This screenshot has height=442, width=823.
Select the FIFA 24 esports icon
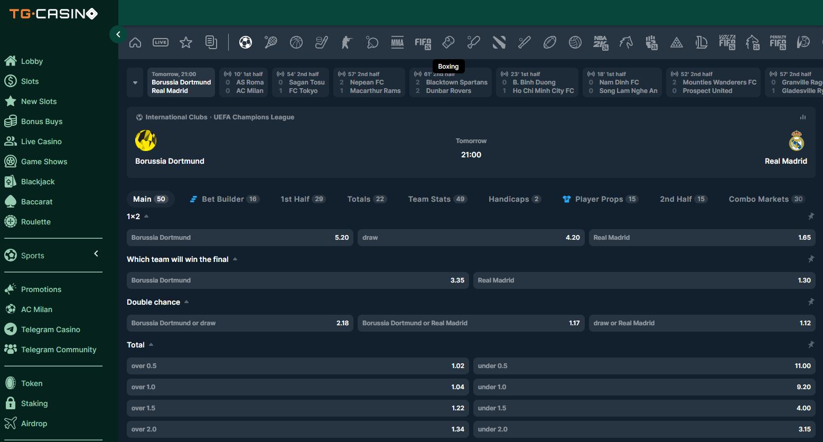pos(423,43)
